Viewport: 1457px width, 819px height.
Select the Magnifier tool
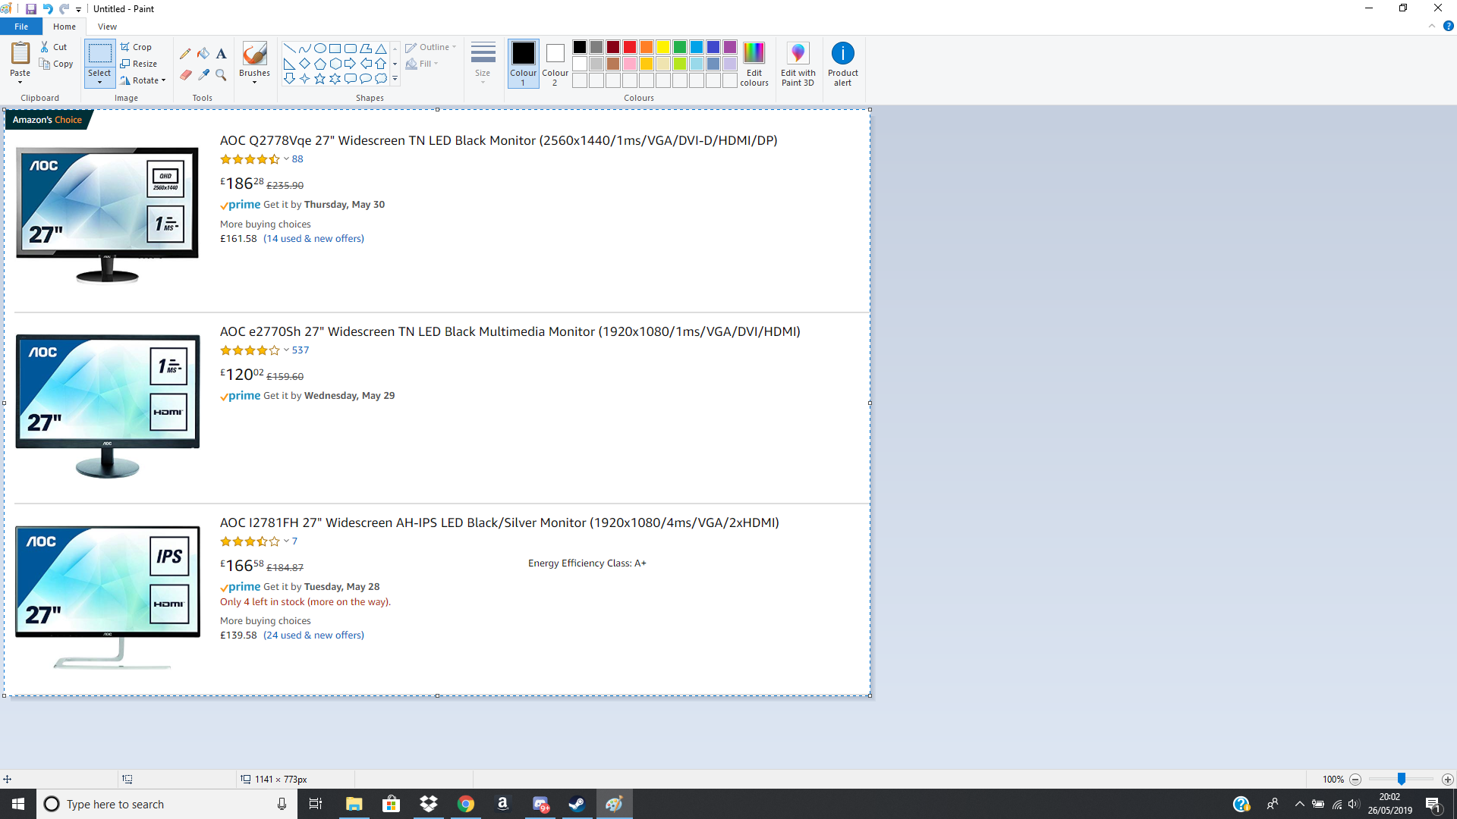(221, 74)
